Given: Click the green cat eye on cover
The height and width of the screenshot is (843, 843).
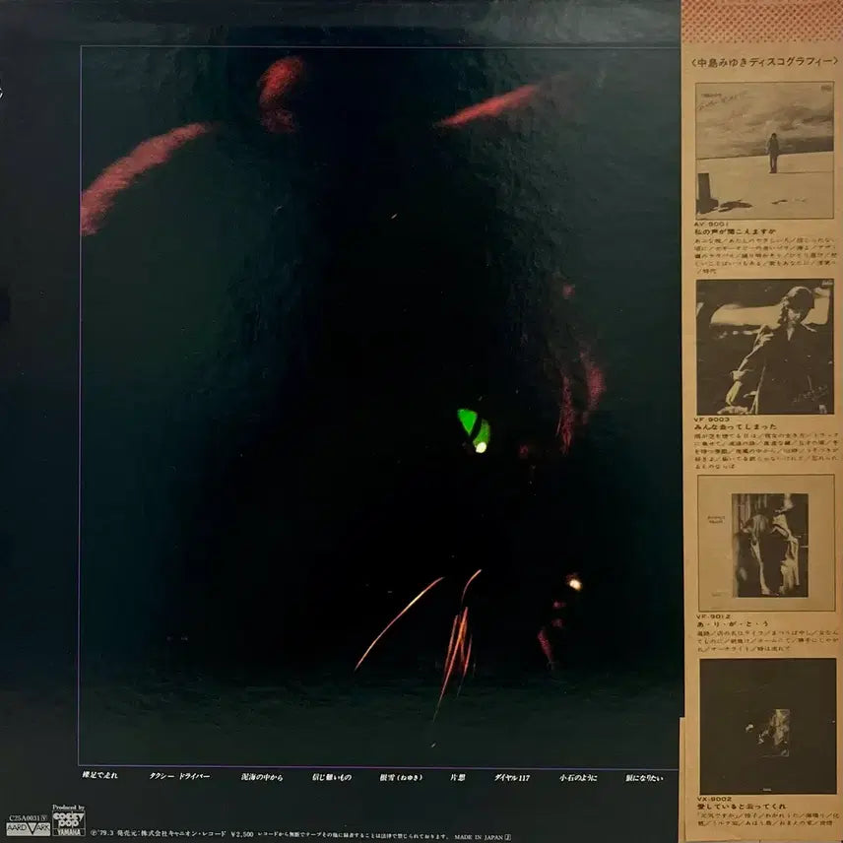Looking at the screenshot, I should point(474,430).
